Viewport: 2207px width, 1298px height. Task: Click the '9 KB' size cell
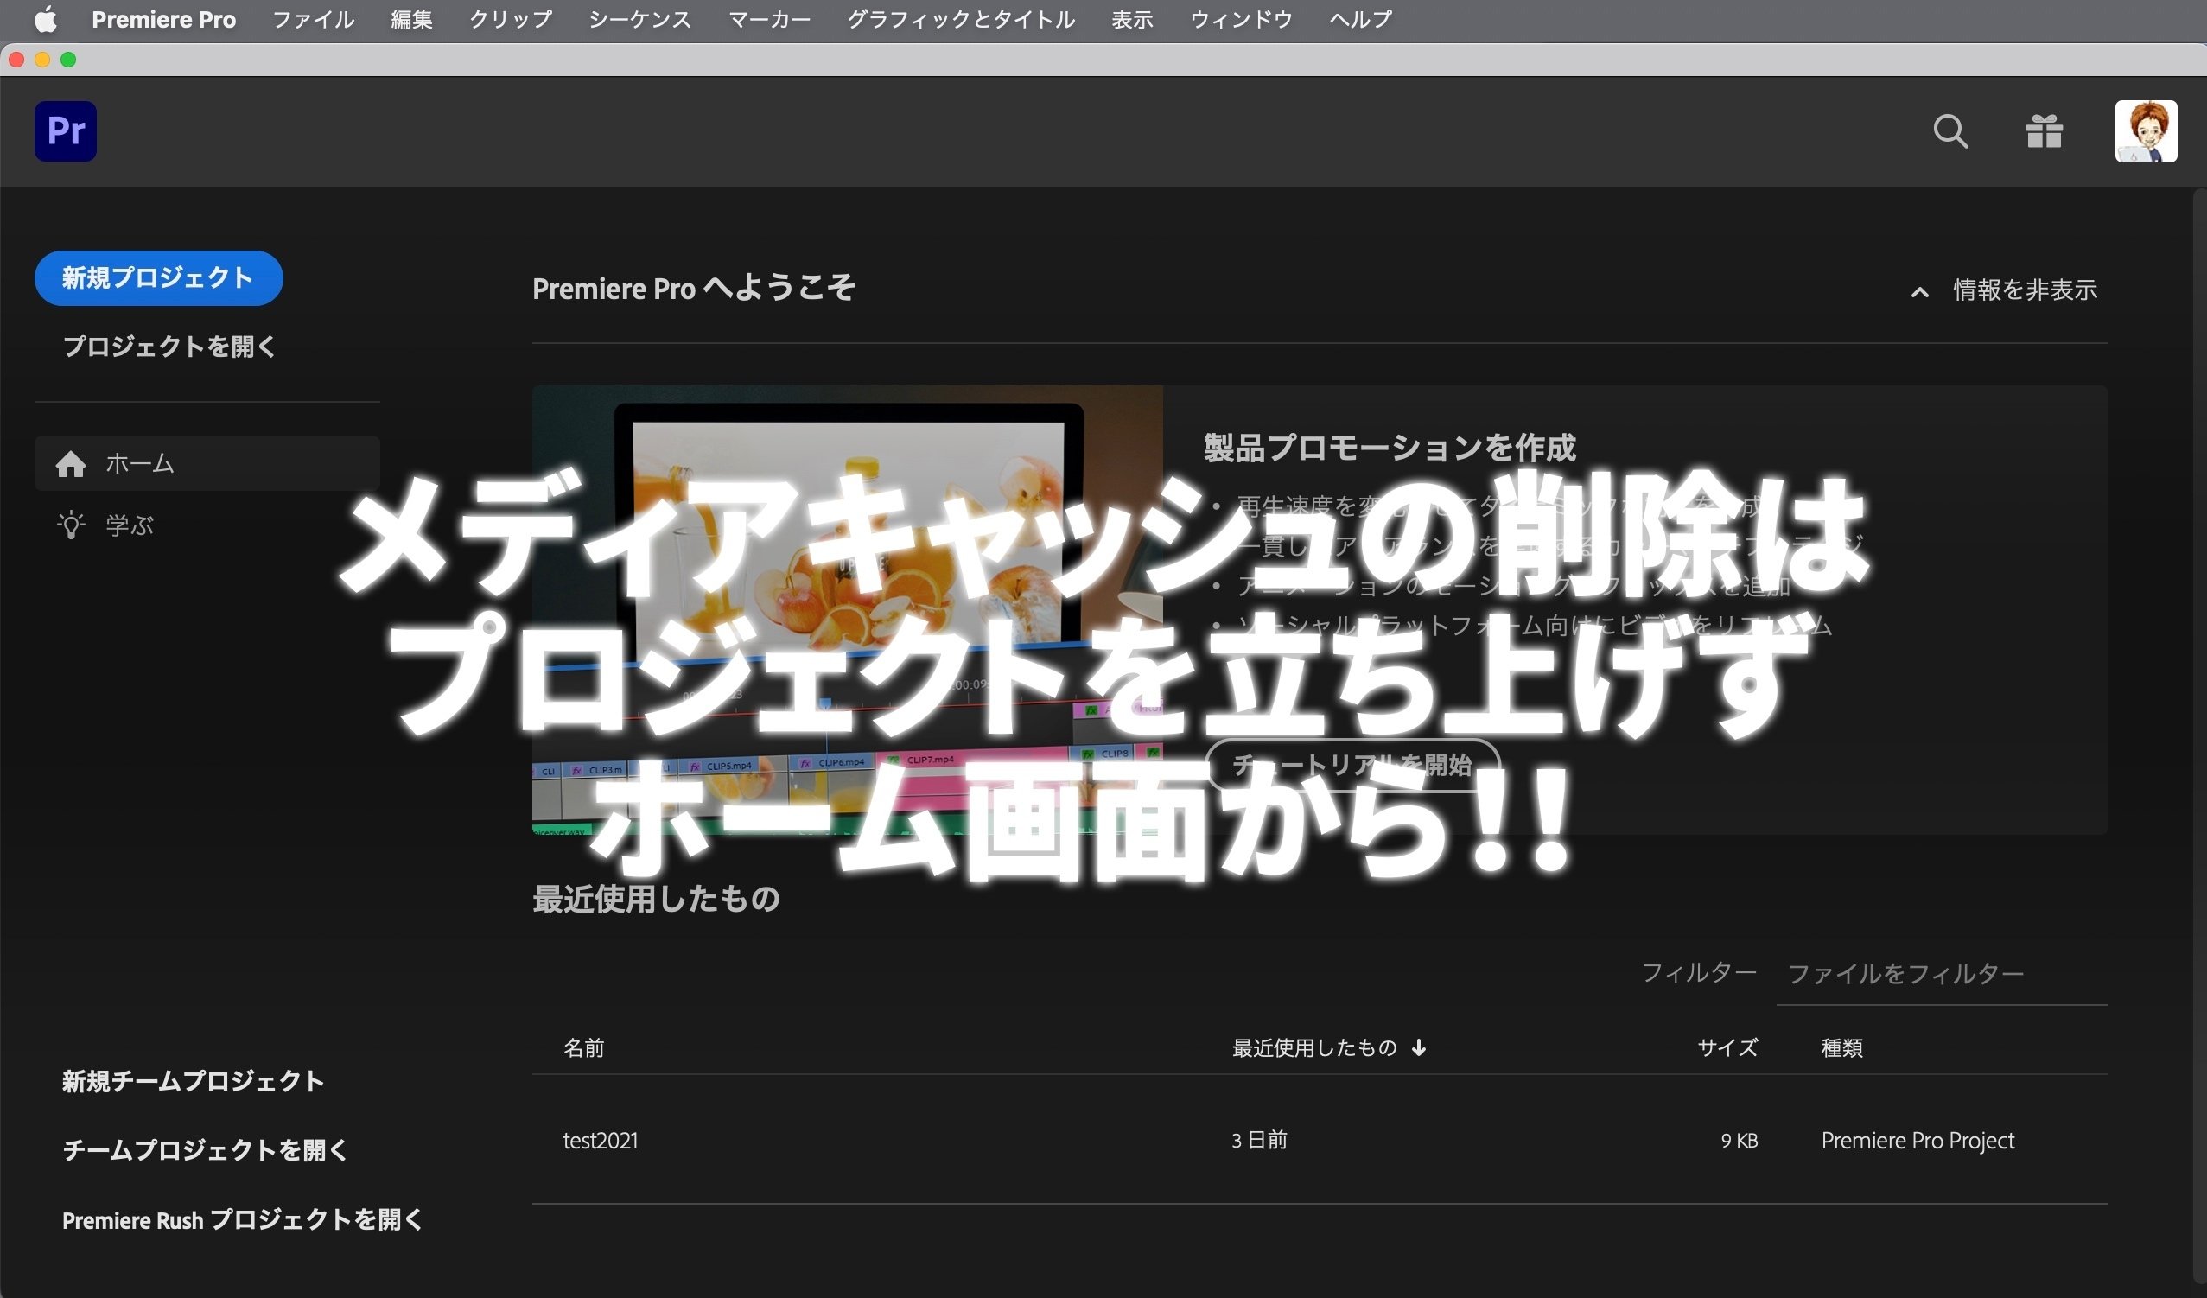(x=1740, y=1141)
